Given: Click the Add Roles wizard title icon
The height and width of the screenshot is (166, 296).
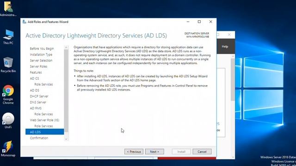Looking at the screenshot, I should (25, 22).
